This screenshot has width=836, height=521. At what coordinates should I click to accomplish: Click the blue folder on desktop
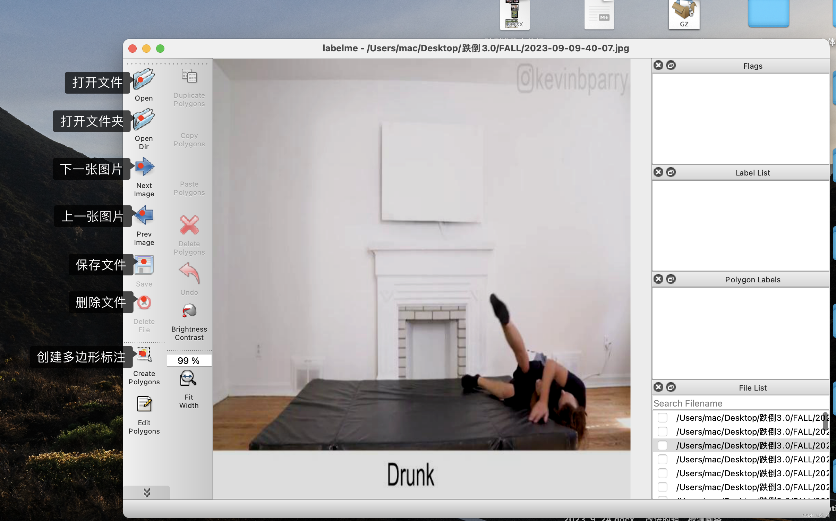coord(768,13)
